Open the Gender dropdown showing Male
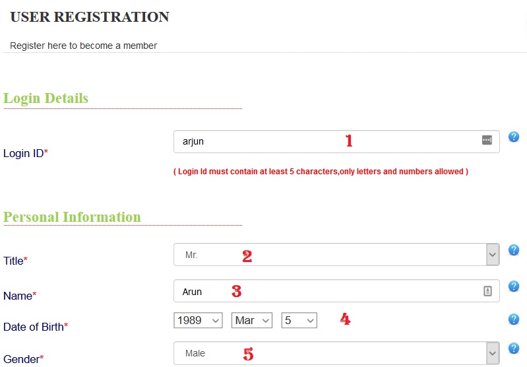This screenshot has height=367, width=527. [x=492, y=353]
